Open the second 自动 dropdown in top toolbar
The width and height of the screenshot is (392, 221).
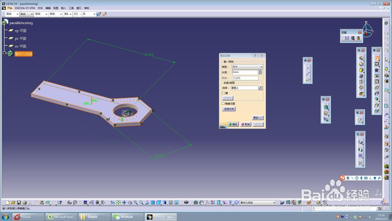[27, 14]
